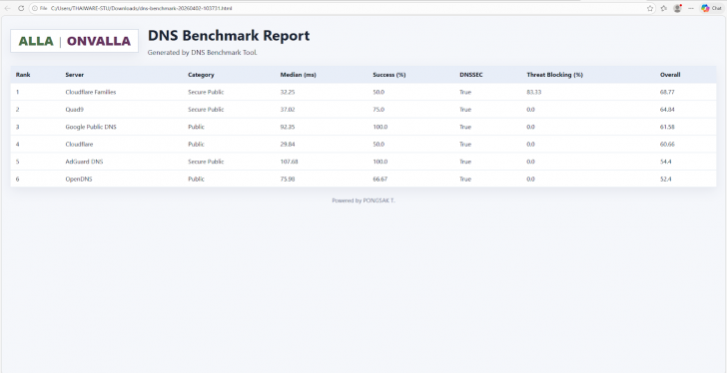
Task: Click the browser back arrow
Action: 8,8
